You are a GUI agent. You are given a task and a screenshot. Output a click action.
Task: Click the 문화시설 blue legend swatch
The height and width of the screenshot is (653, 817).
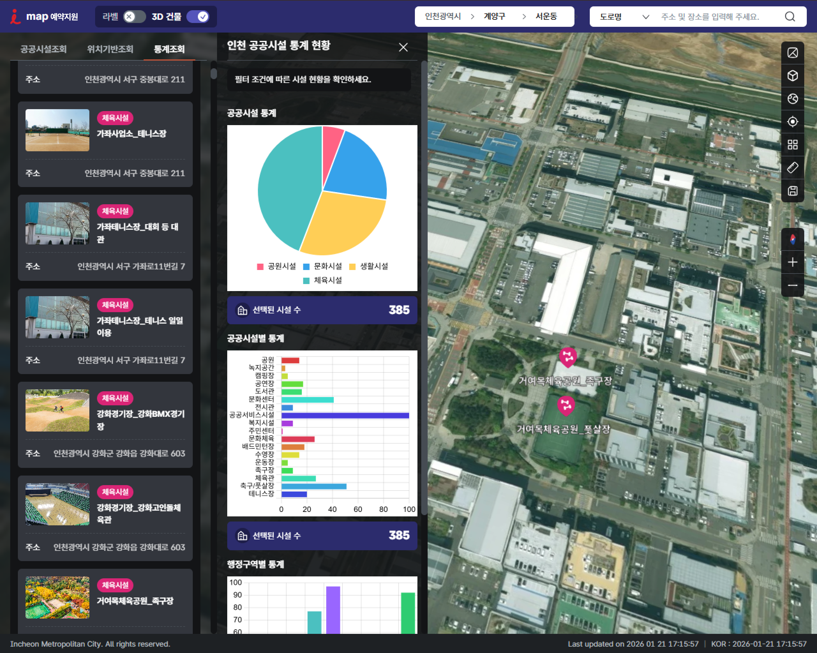point(307,266)
